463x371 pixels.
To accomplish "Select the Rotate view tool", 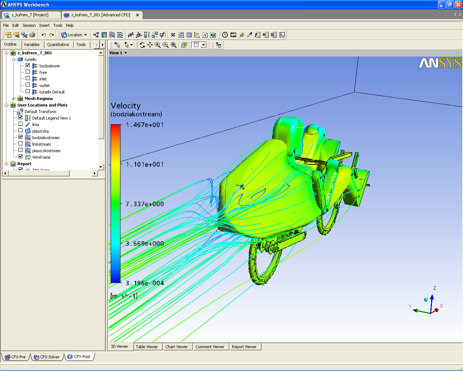I will click(142, 45).
